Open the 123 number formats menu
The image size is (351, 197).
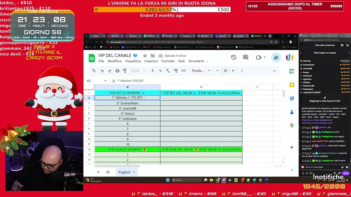tap(183, 71)
